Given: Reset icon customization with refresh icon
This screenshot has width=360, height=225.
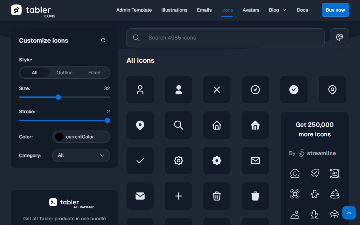Looking at the screenshot, I should tap(103, 40).
